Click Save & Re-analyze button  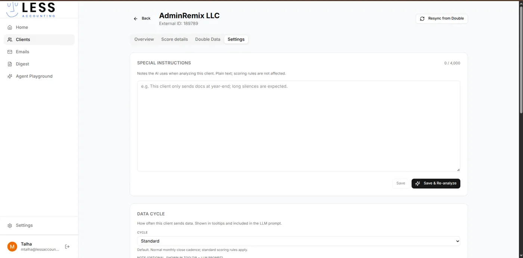click(436, 183)
